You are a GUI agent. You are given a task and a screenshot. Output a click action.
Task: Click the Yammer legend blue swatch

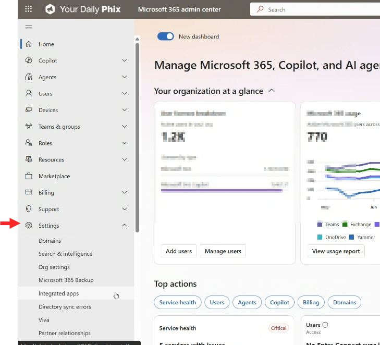click(352, 237)
